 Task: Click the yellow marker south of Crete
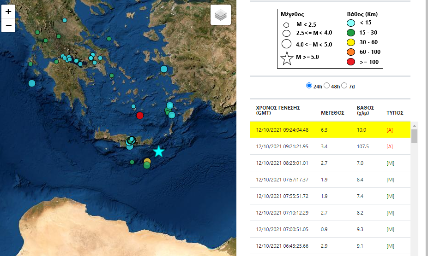point(147,161)
